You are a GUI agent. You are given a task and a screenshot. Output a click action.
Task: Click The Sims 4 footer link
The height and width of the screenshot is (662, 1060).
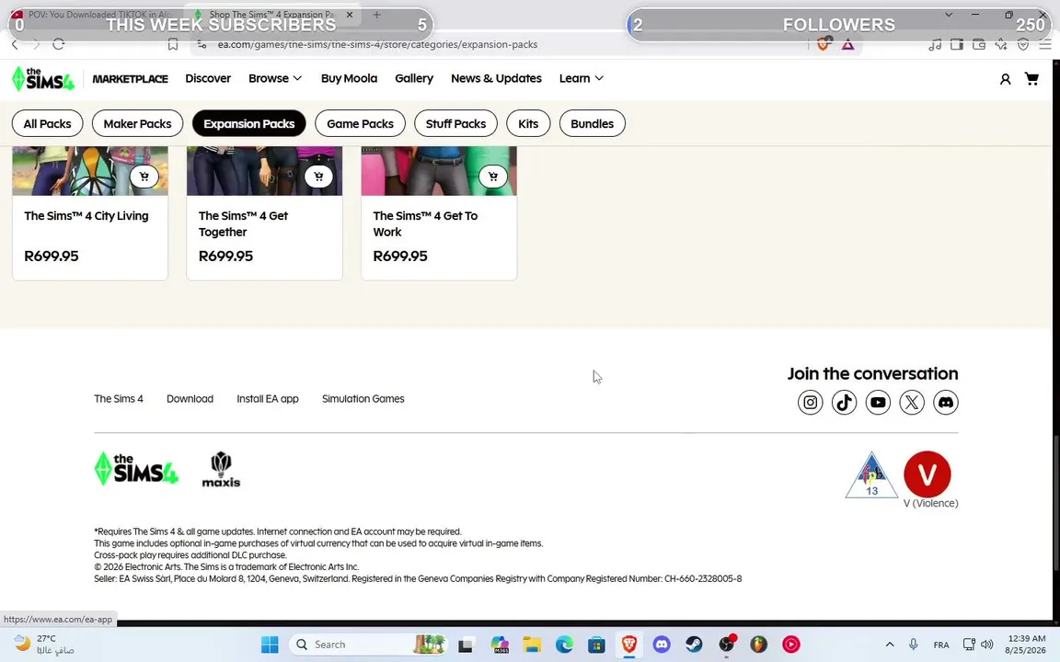[119, 399]
